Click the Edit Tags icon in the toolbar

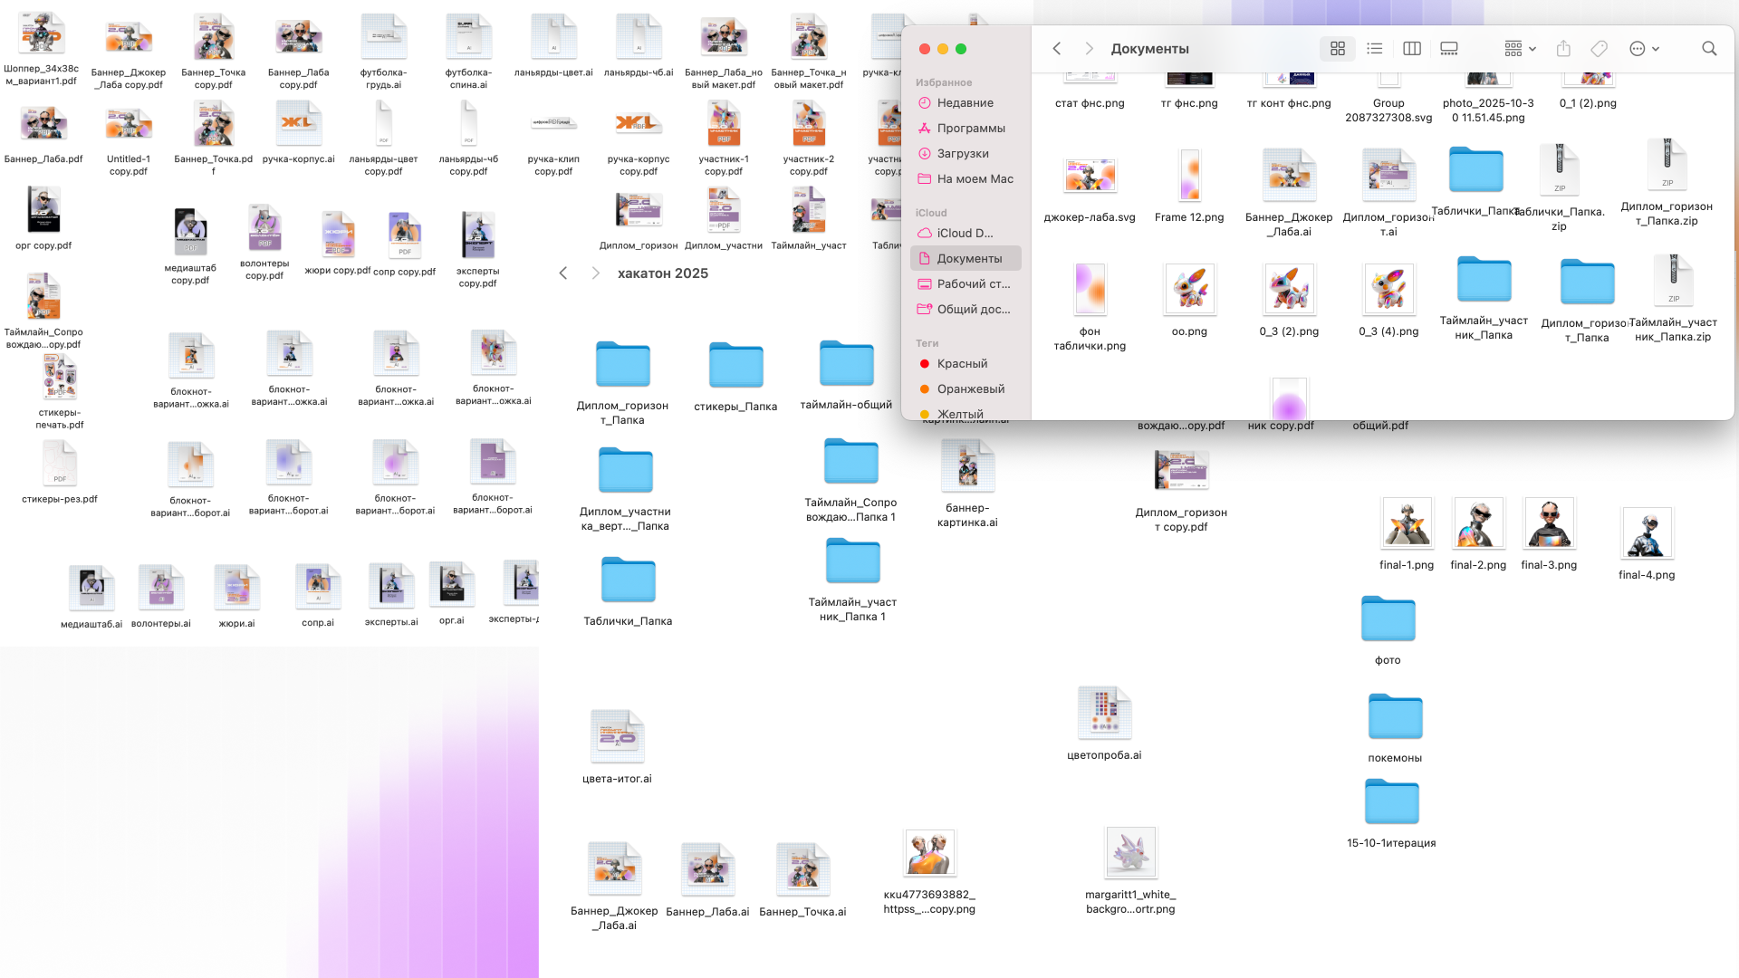pyautogui.click(x=1599, y=49)
